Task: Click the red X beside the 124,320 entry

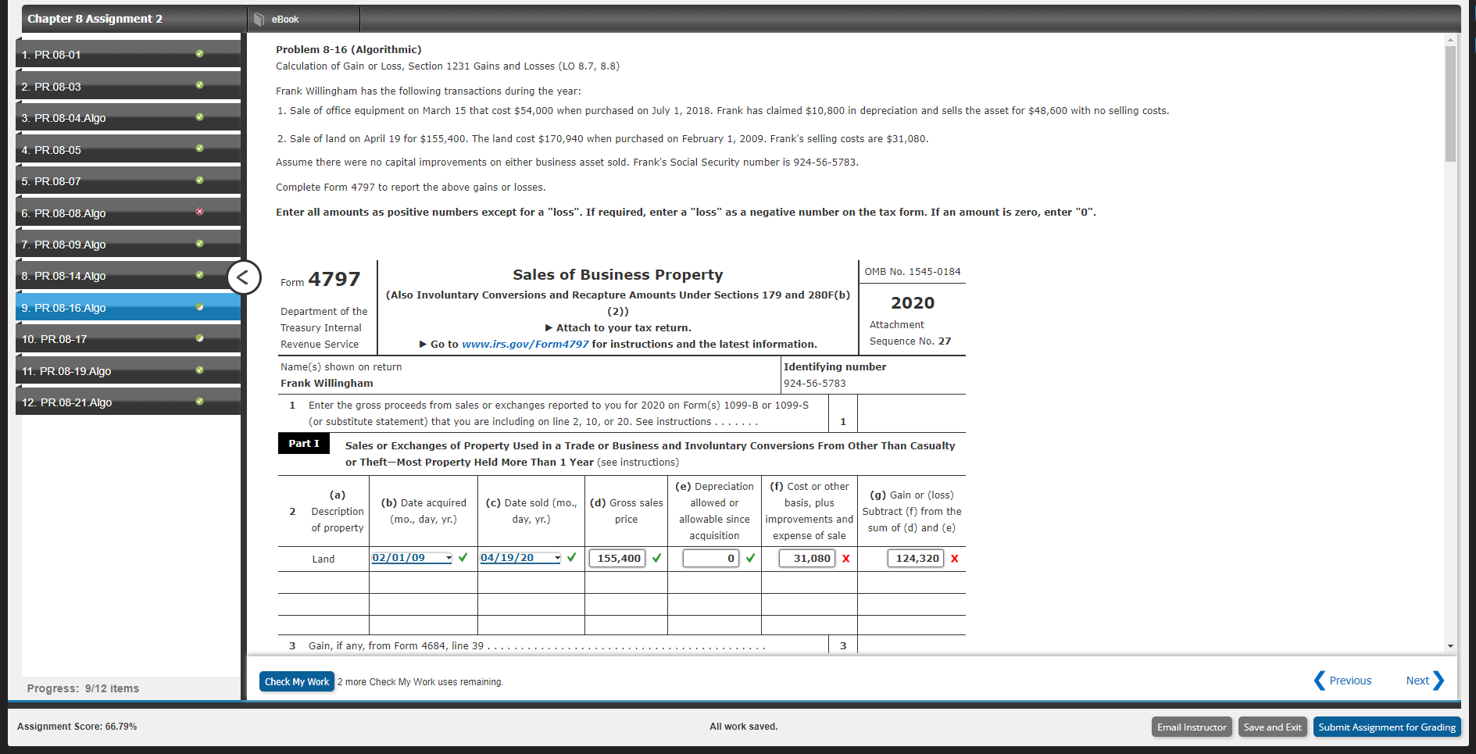Action: [953, 558]
